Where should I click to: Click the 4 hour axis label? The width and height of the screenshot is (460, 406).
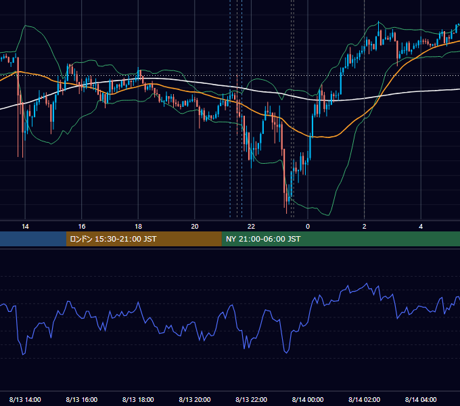[x=421, y=227]
